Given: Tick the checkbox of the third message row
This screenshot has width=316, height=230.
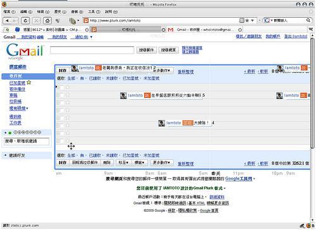Looking at the screenshot, I should pos(62,102).
